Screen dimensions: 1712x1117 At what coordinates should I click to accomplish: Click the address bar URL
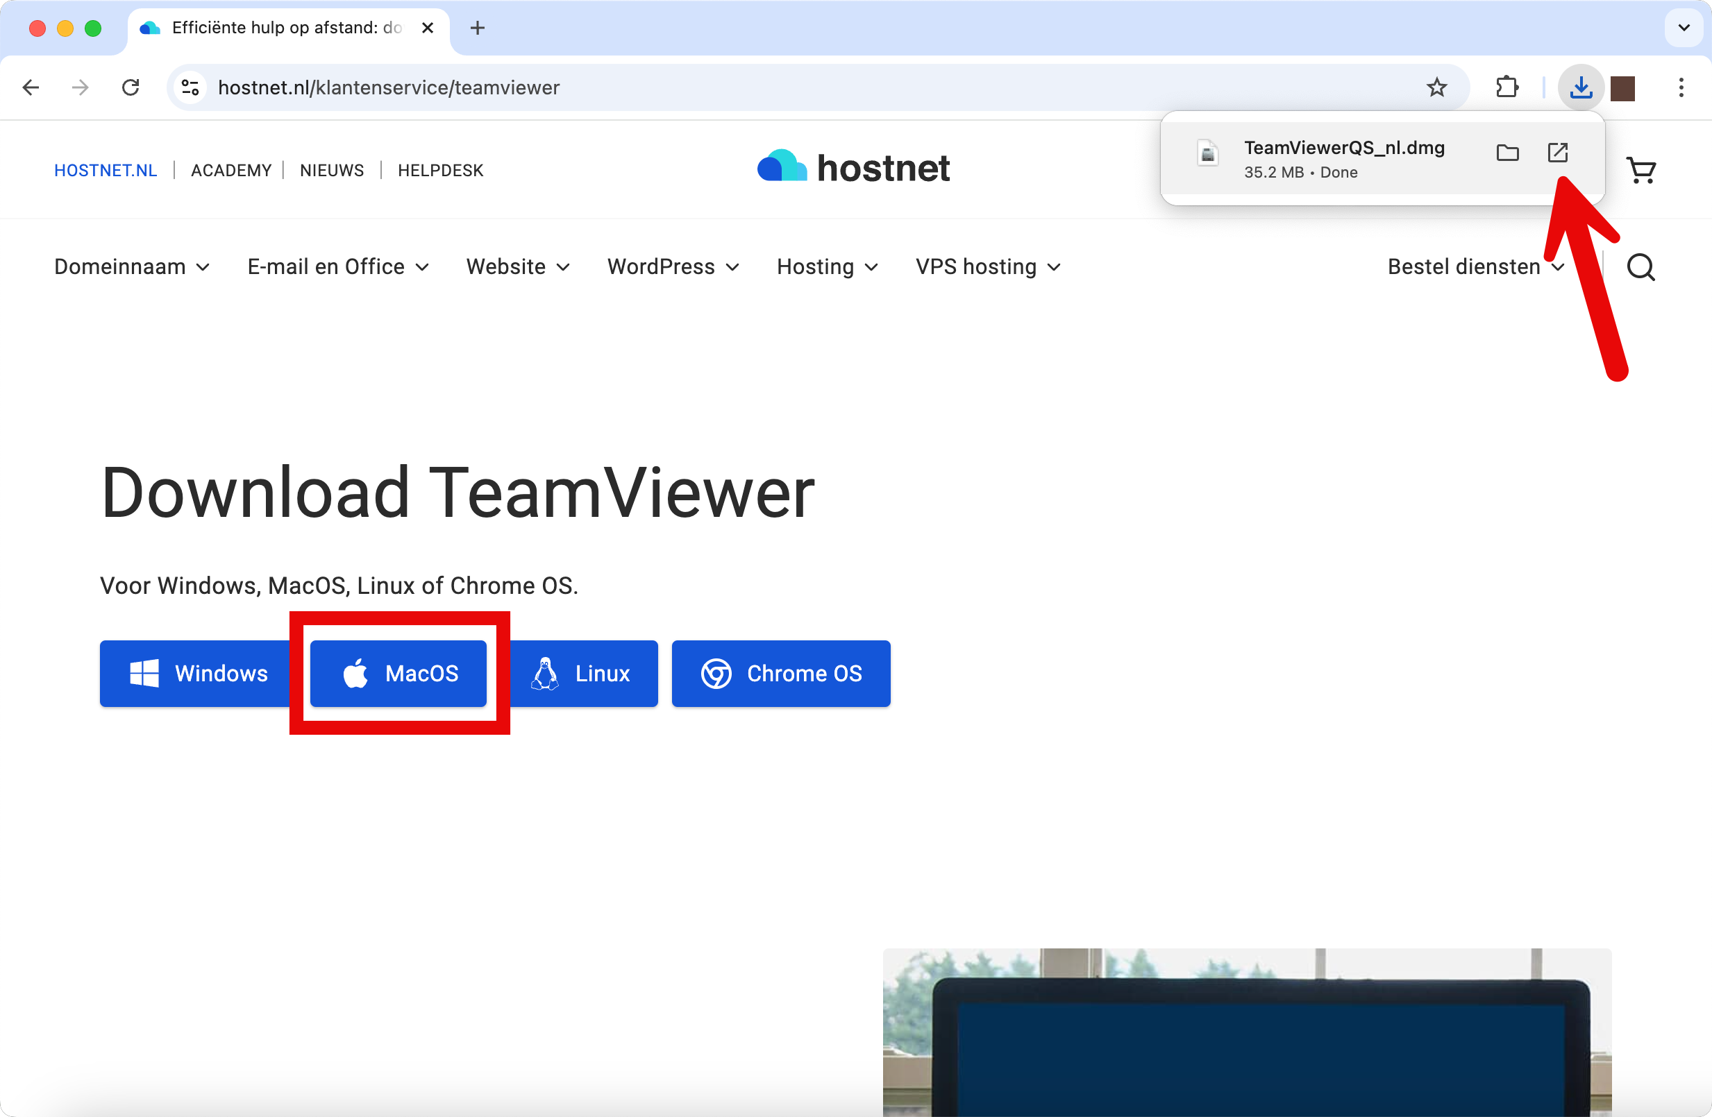389,87
